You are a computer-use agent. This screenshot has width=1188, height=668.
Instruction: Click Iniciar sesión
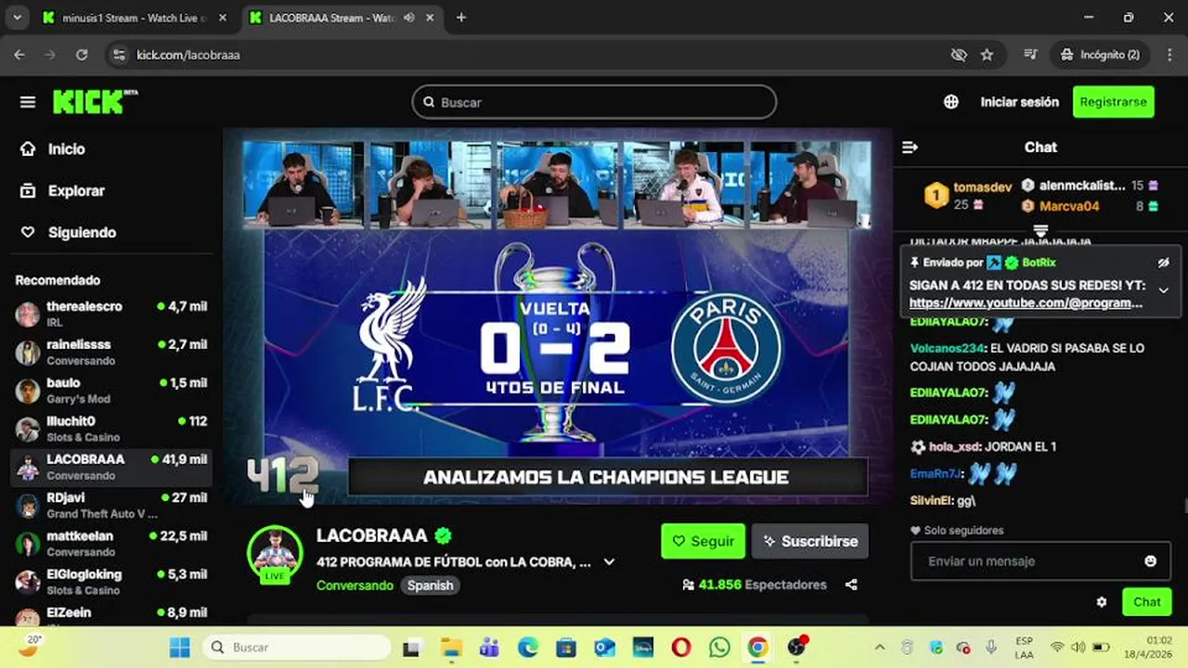tap(1019, 102)
